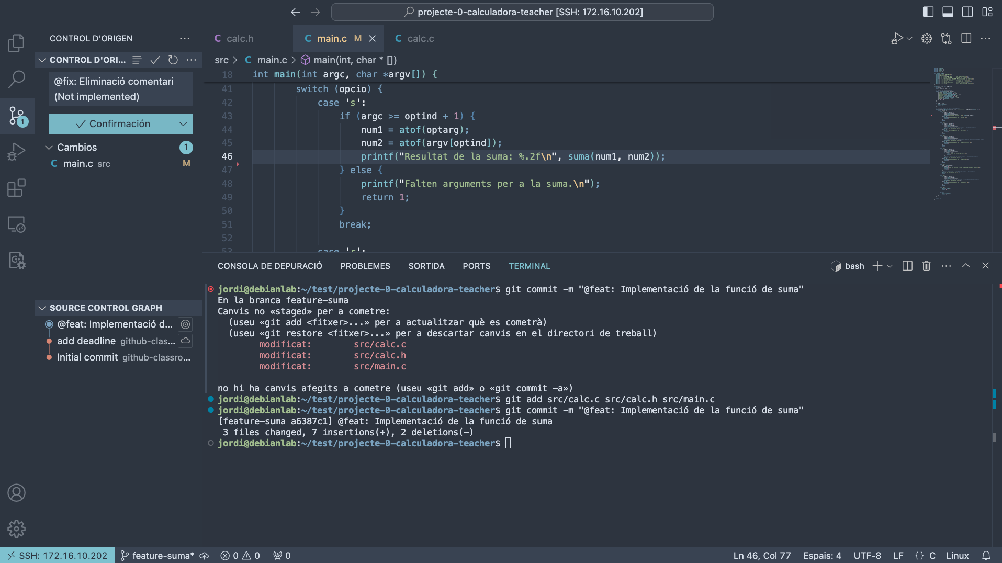Screen dimensions: 1002x563
Task: Click the target badge on @feat commit
Action: click(x=185, y=324)
